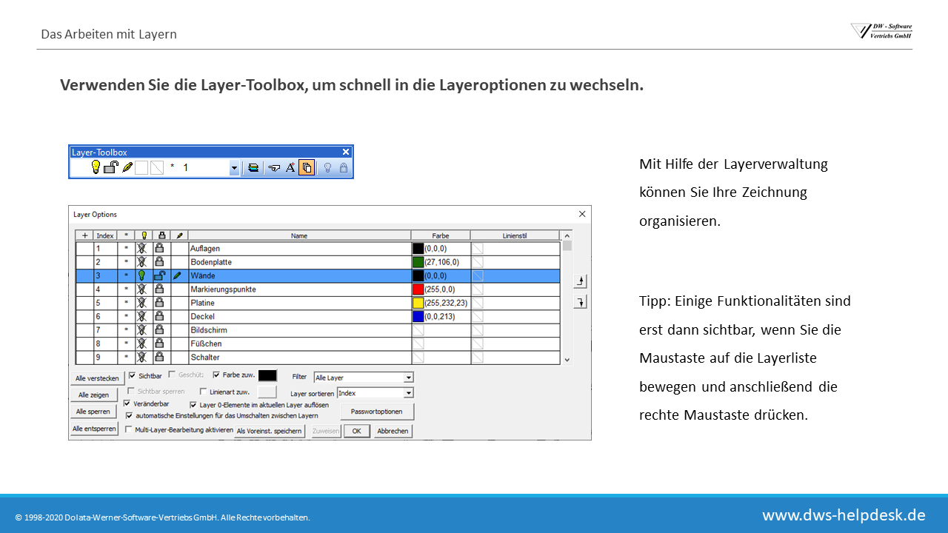948x533 pixels.
Task: Move layer down arrow button
Action: tap(581, 301)
